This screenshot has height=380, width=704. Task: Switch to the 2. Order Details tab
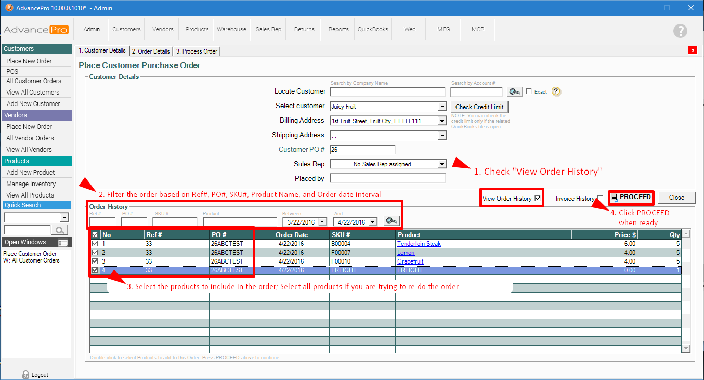(x=151, y=51)
